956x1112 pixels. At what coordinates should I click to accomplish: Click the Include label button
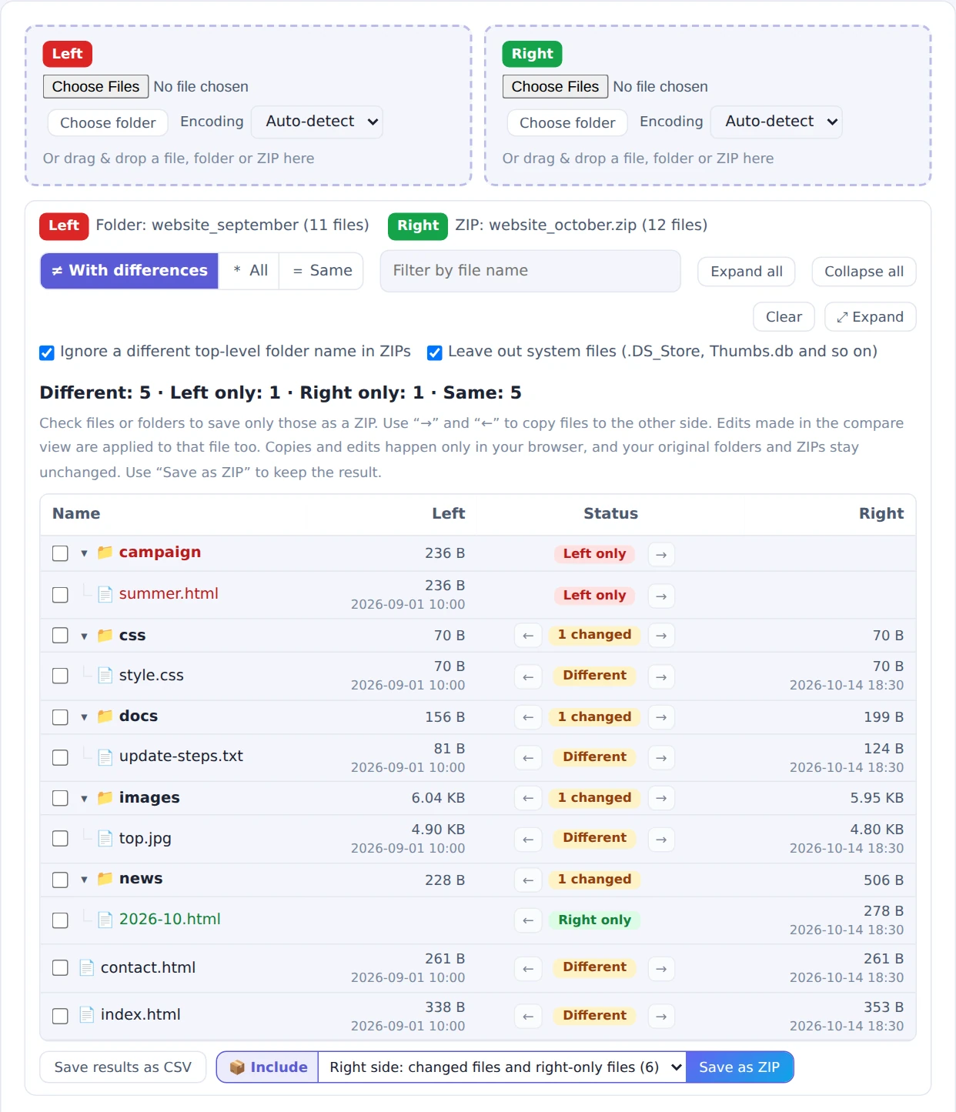pyautogui.click(x=268, y=1067)
